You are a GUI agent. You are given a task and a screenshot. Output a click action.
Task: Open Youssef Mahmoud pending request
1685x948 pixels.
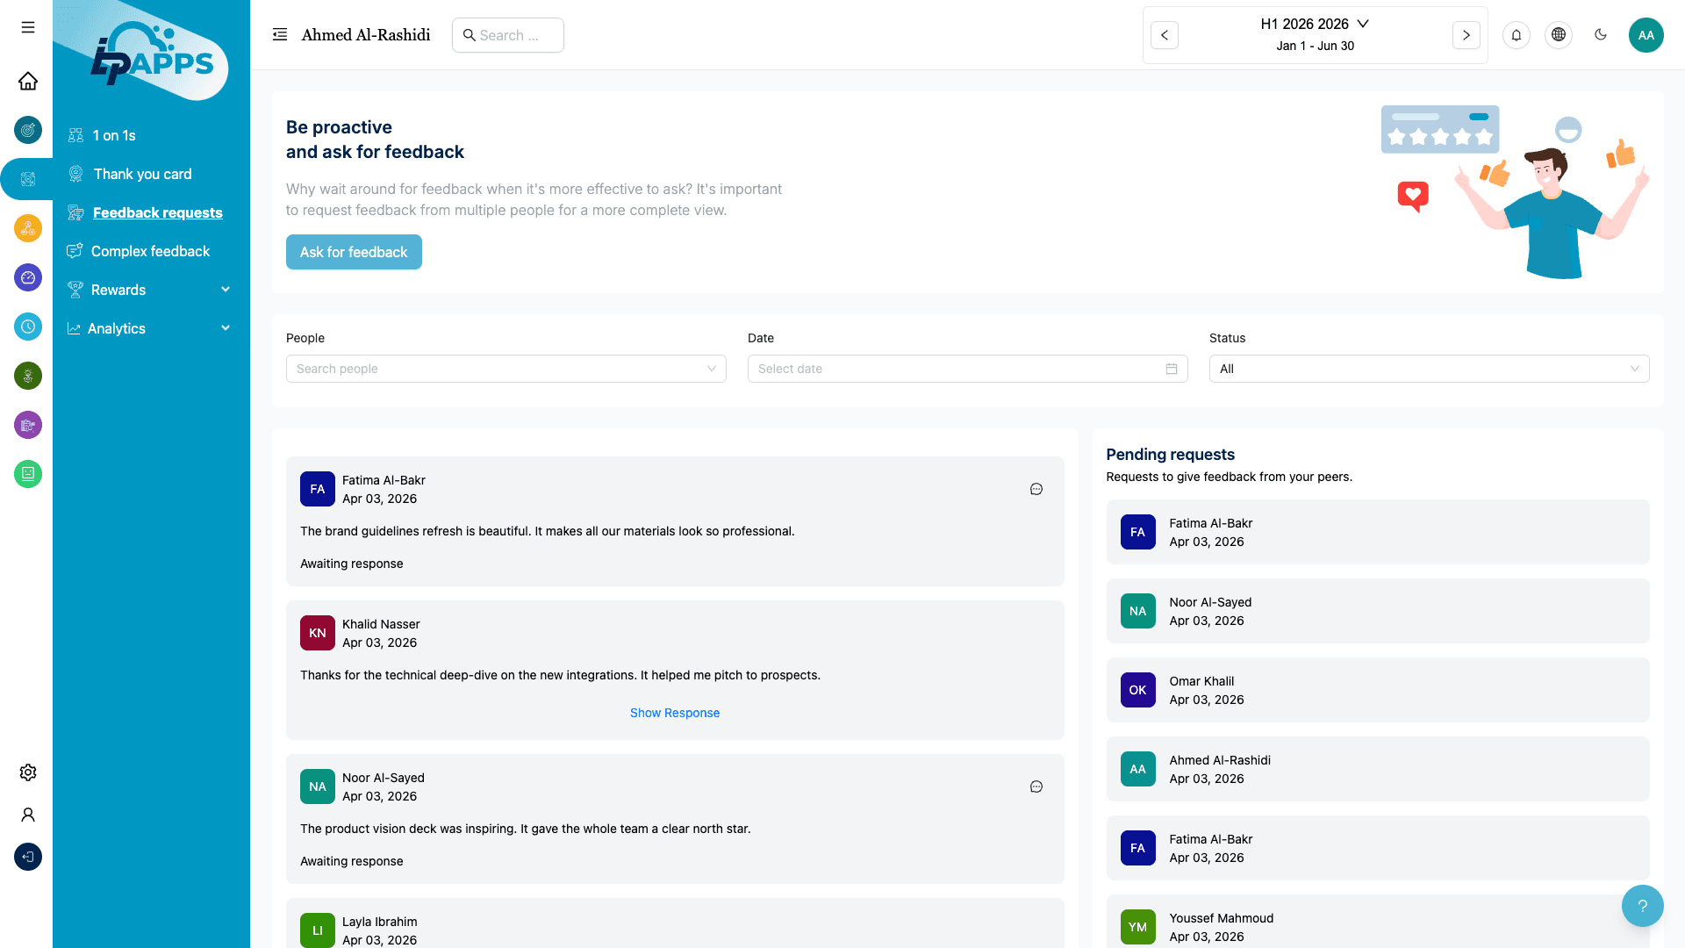click(x=1378, y=922)
